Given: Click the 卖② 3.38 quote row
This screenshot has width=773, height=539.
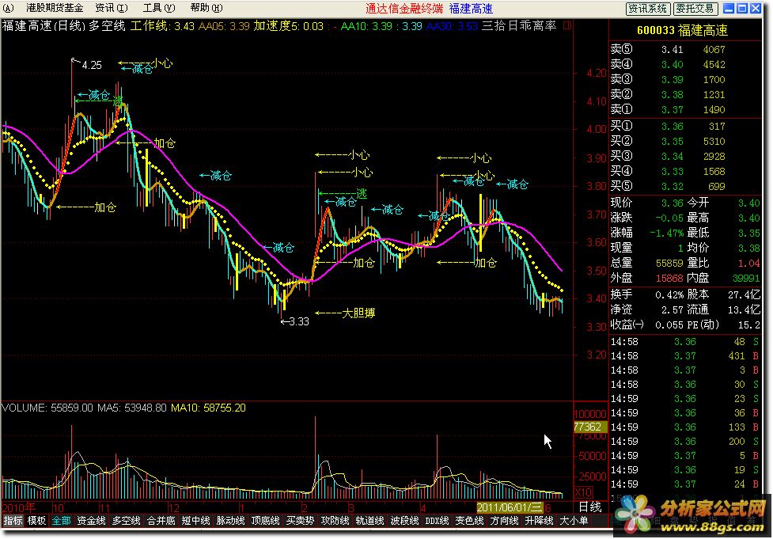Looking at the screenshot, I should [686, 94].
